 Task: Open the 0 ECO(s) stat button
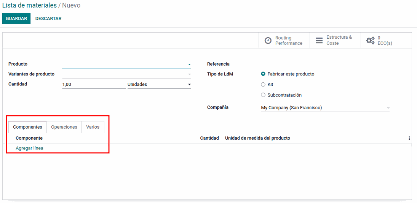pyautogui.click(x=387, y=41)
